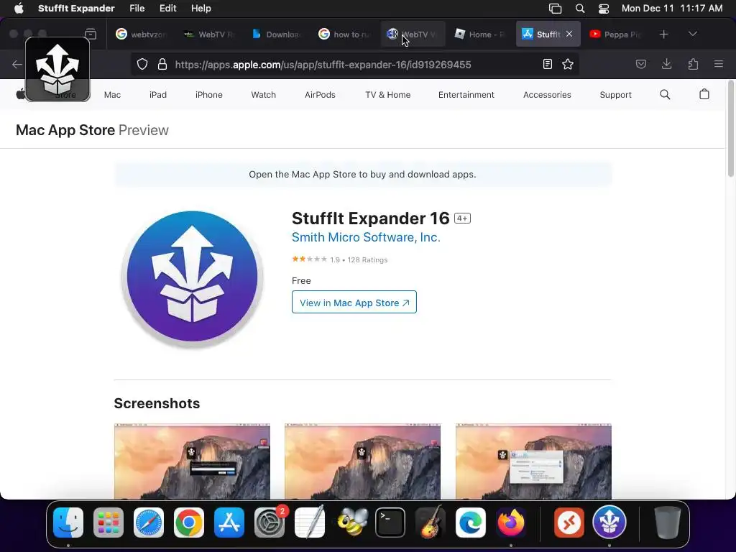This screenshot has width=736, height=552.
Task: Open the Help menu
Action: click(x=201, y=8)
